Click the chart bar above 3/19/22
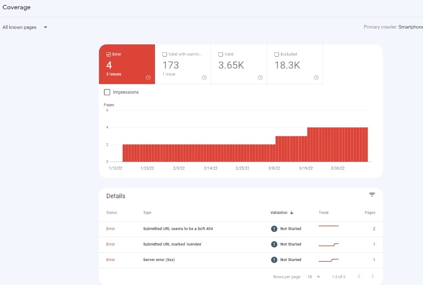This screenshot has height=285, width=423. pyautogui.click(x=309, y=144)
